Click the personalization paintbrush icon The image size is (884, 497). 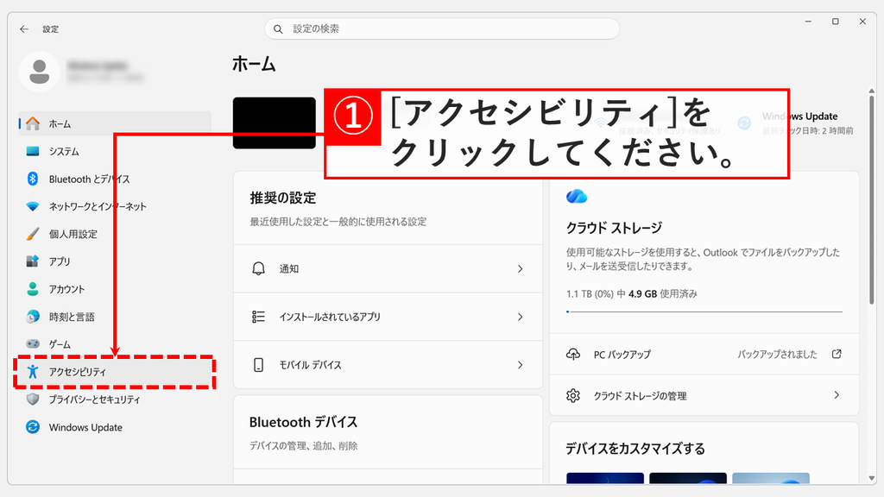pos(33,234)
